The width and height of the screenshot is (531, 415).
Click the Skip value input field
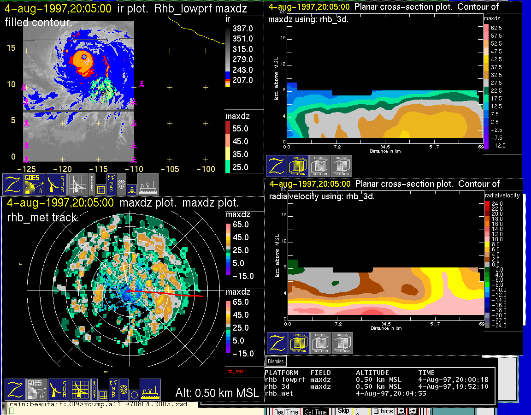point(360,411)
